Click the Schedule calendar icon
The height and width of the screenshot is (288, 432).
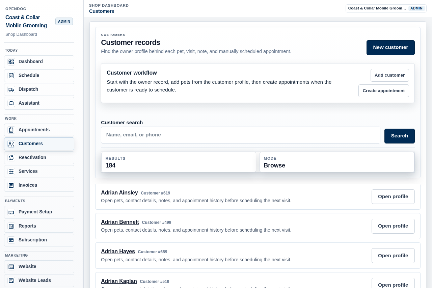(11, 76)
